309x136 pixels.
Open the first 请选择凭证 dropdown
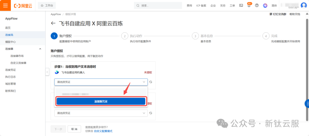pyautogui.click(x=101, y=82)
